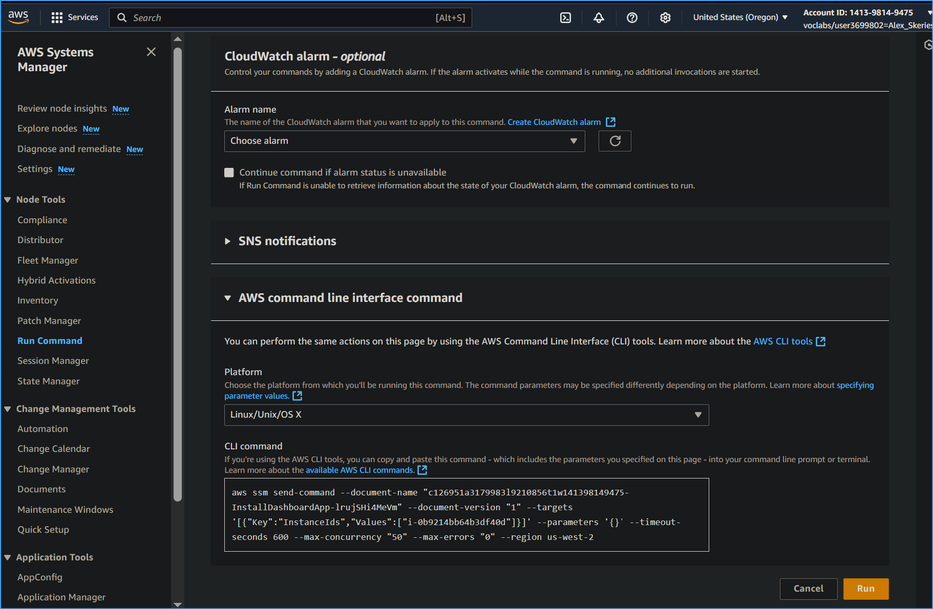Viewport: 933px width, 609px height.
Task: Expand the SNS notifications section
Action: [x=228, y=241]
